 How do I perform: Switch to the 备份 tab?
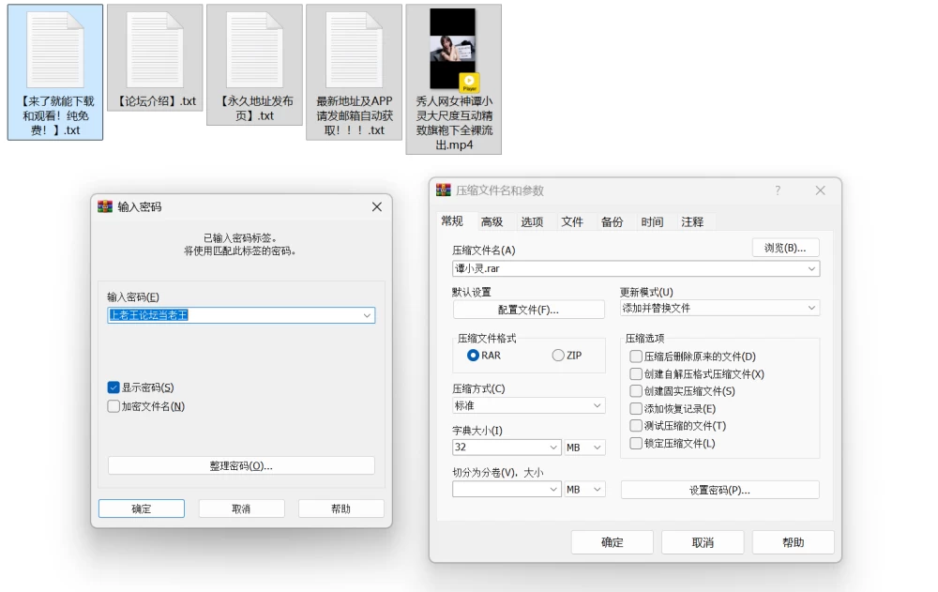click(612, 222)
